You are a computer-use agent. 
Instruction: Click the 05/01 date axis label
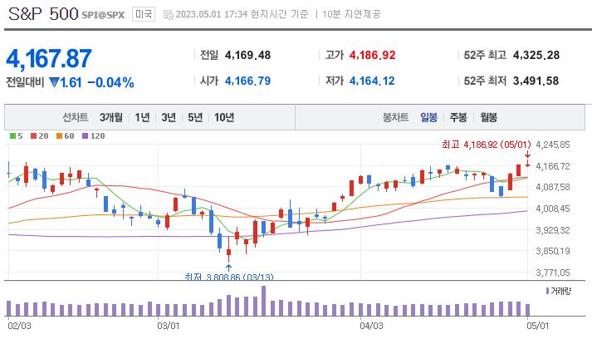tap(538, 326)
